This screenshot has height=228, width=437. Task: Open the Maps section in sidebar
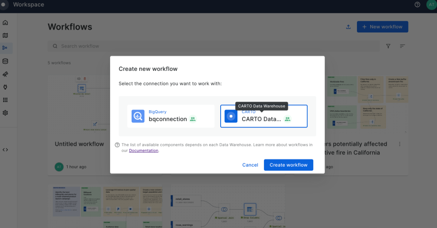point(5,36)
